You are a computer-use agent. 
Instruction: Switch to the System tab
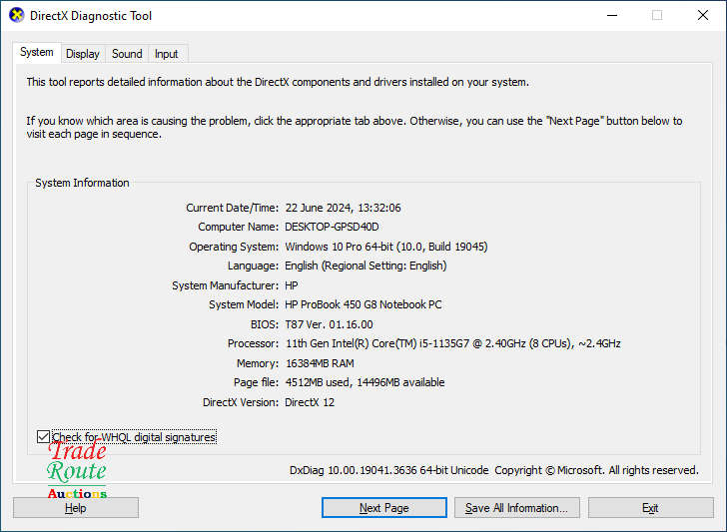click(37, 53)
